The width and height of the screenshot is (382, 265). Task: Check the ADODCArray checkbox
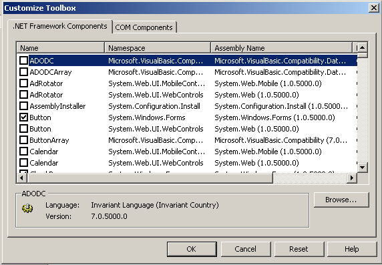(x=23, y=72)
